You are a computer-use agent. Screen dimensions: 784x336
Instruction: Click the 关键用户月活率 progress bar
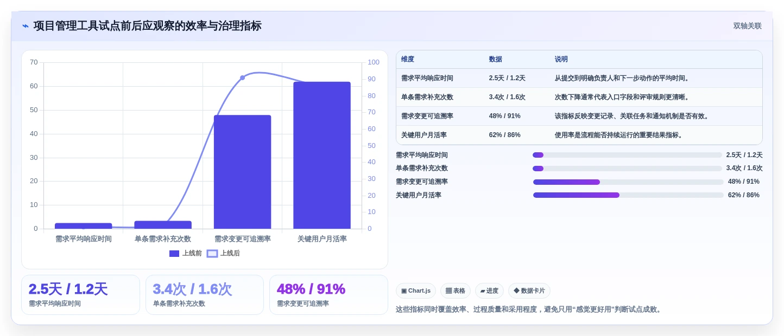click(628, 195)
